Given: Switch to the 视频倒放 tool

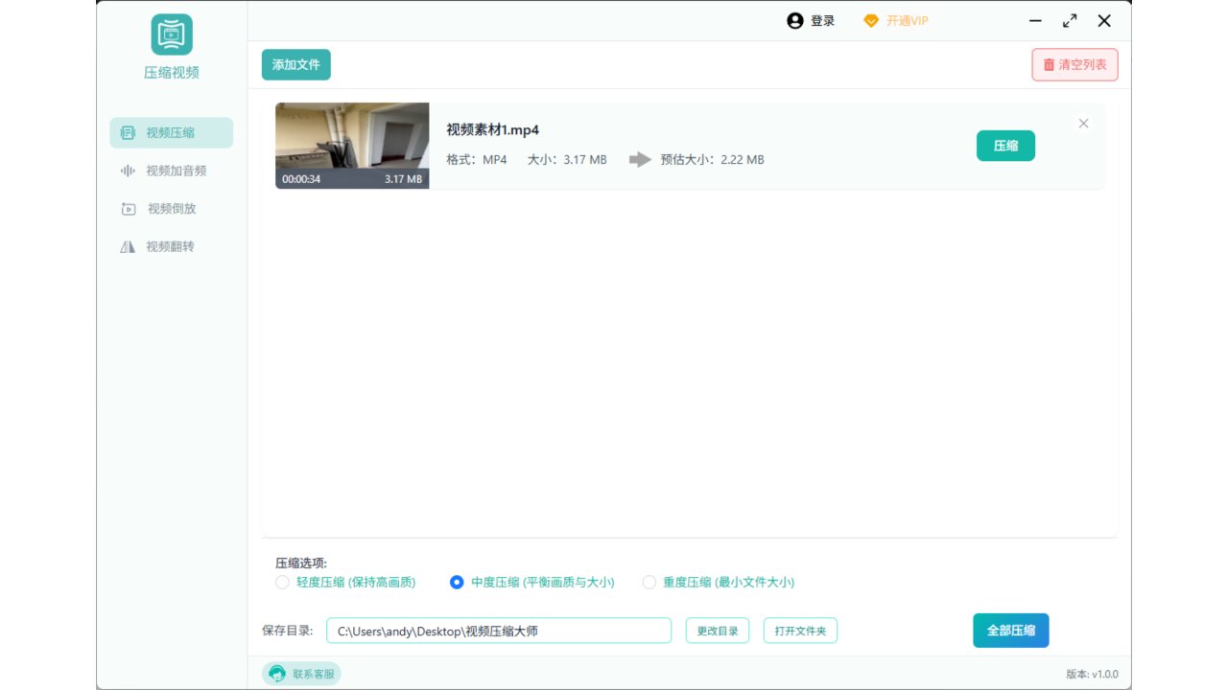Looking at the screenshot, I should point(171,209).
